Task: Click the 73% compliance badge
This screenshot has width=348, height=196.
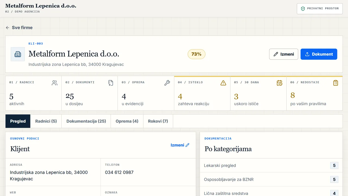Action: click(x=196, y=54)
